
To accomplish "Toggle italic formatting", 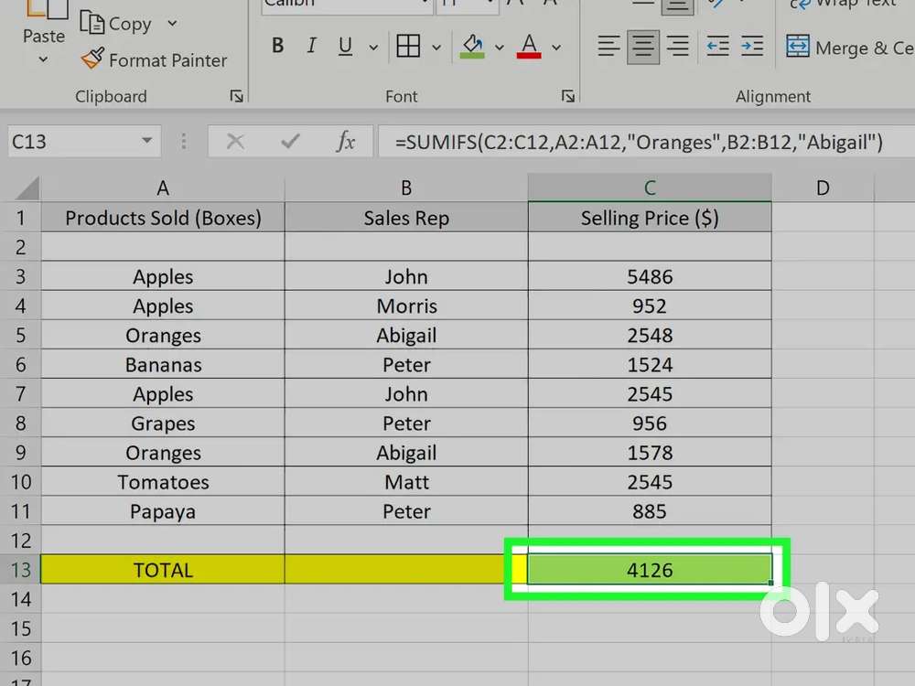I will [x=311, y=46].
